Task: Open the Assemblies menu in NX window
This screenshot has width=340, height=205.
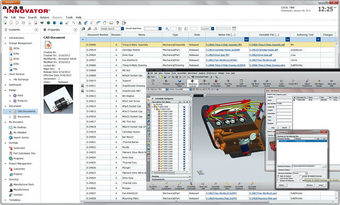Action: (182, 73)
